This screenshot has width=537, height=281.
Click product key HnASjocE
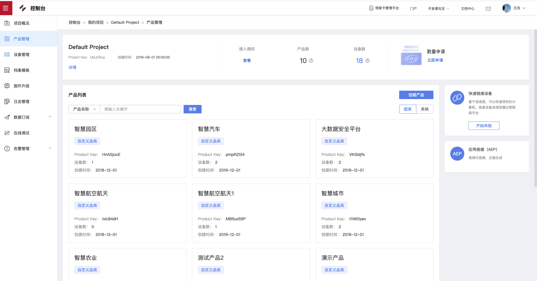111,154
